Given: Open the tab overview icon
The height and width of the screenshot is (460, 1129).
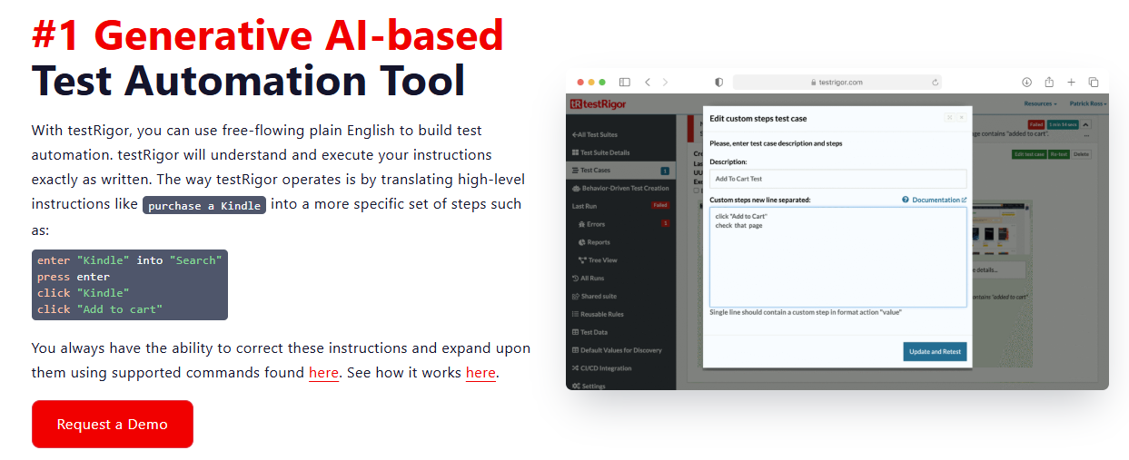Looking at the screenshot, I should tap(1094, 82).
